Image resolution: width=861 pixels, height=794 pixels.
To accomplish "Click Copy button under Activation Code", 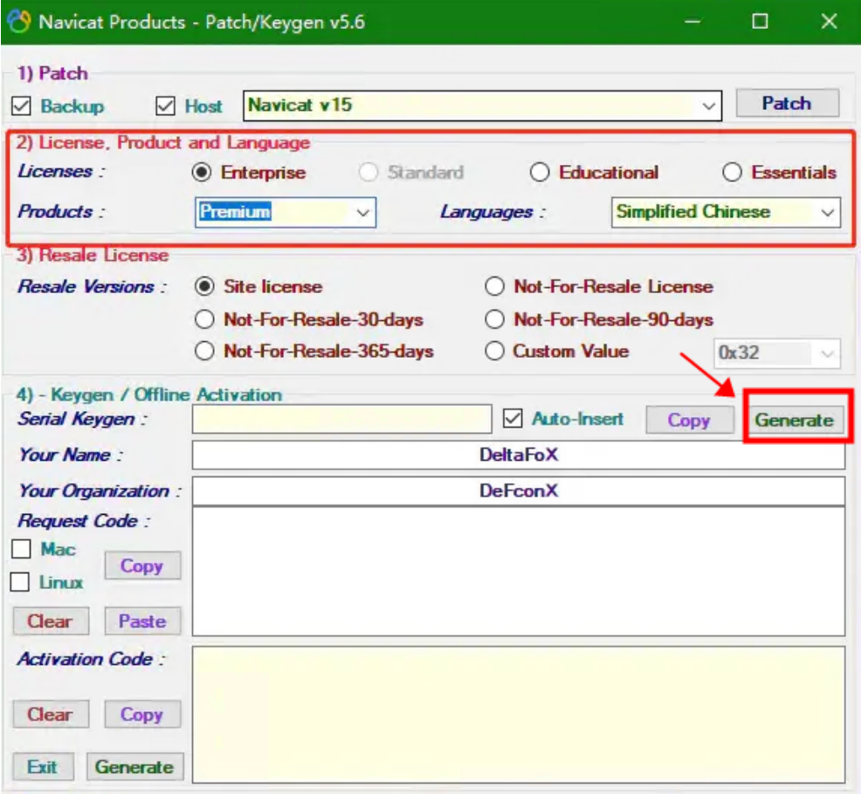I will (x=142, y=715).
